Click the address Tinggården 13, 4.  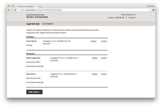[x=63, y=74]
